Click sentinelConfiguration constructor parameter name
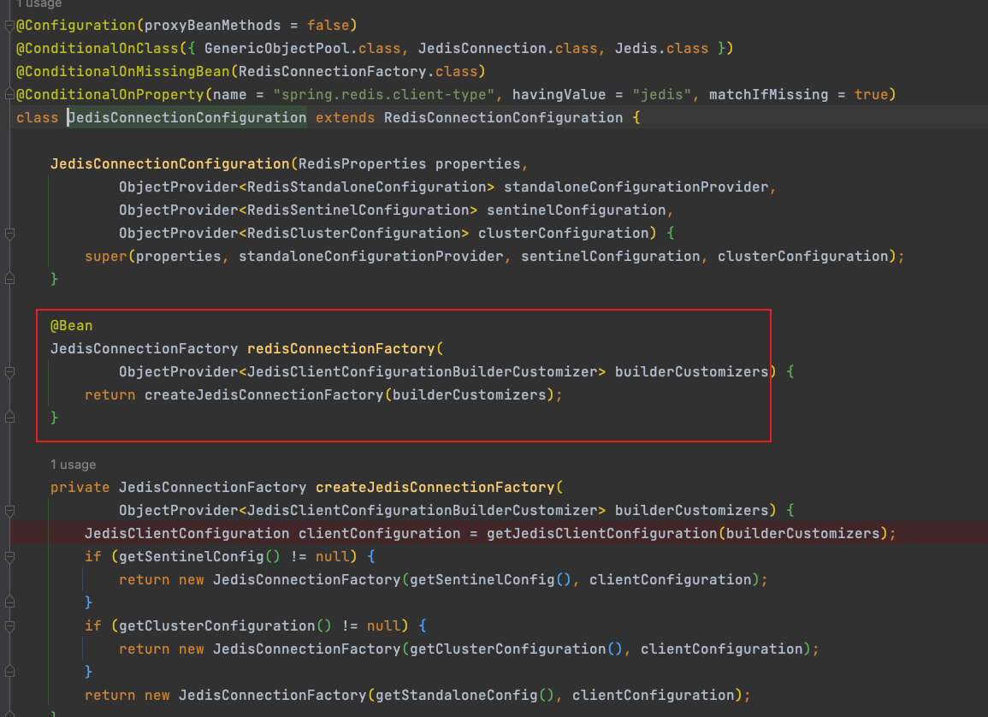Image resolution: width=988 pixels, height=717 pixels. pyautogui.click(x=576, y=210)
